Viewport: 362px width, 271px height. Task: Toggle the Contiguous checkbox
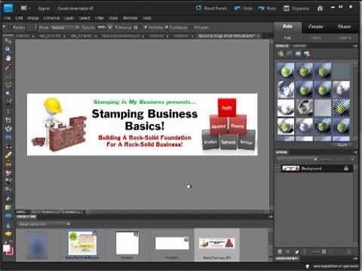(x=167, y=27)
